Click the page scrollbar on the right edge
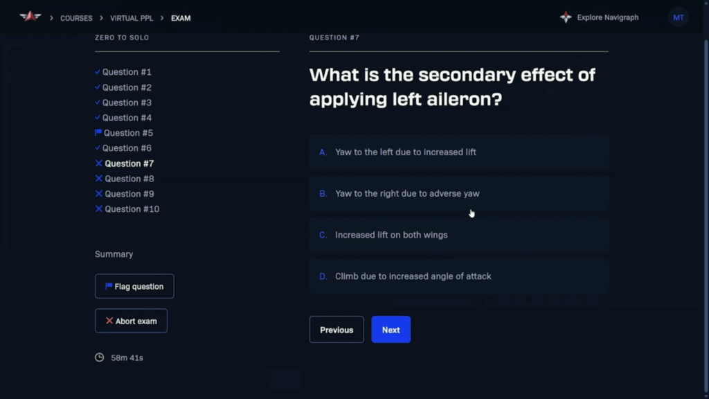709x399 pixels. (706, 217)
